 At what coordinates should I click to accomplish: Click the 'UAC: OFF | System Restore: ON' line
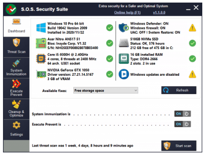[155, 33]
